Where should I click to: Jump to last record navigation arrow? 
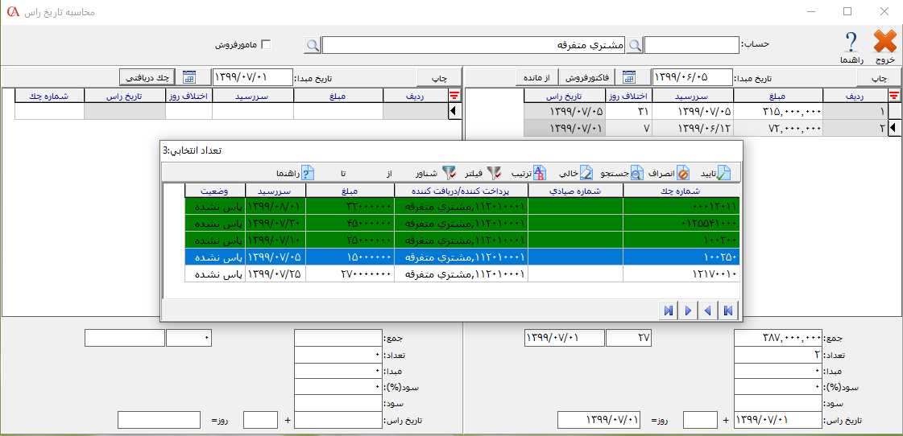tap(669, 311)
